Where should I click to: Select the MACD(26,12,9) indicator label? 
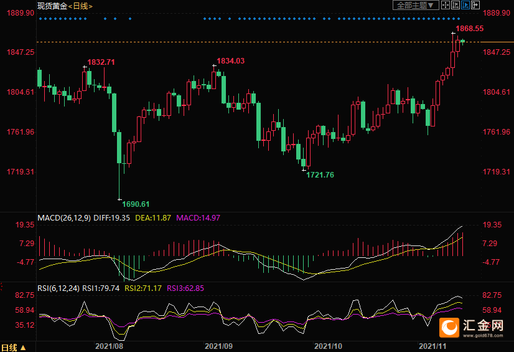pyautogui.click(x=64, y=218)
